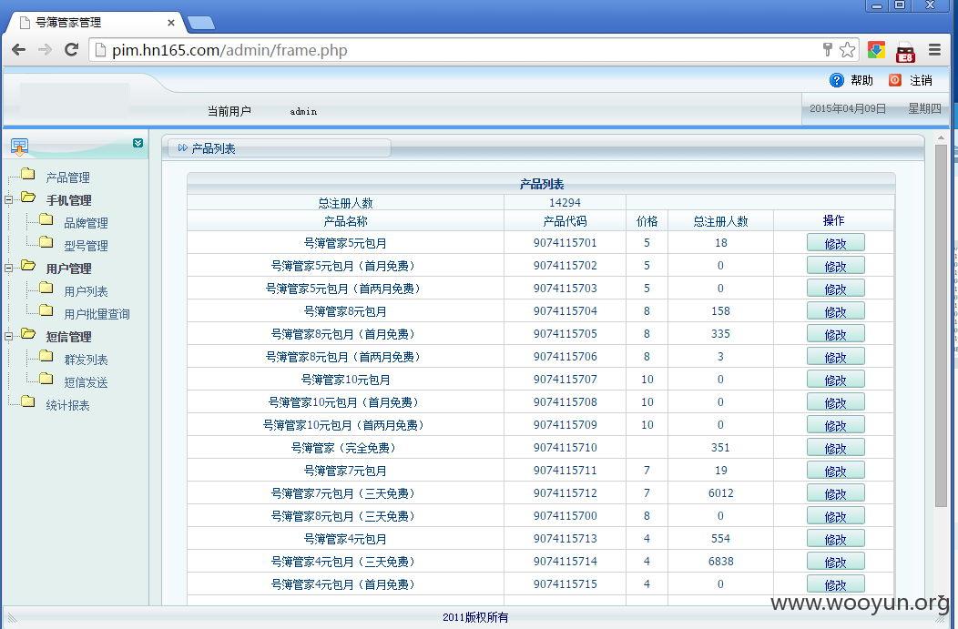Click the 产品代码 column header
Image resolution: width=958 pixels, height=629 pixels.
click(x=565, y=221)
